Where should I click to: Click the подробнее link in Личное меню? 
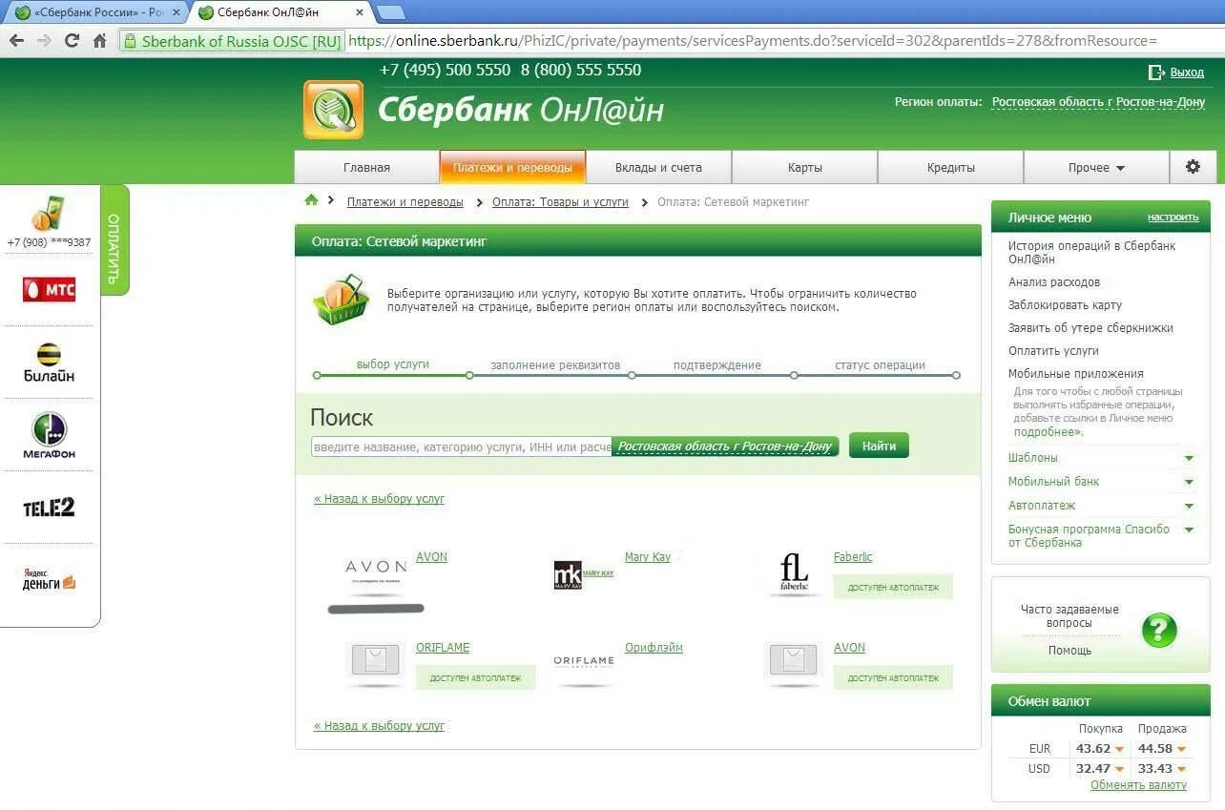pos(1049,432)
